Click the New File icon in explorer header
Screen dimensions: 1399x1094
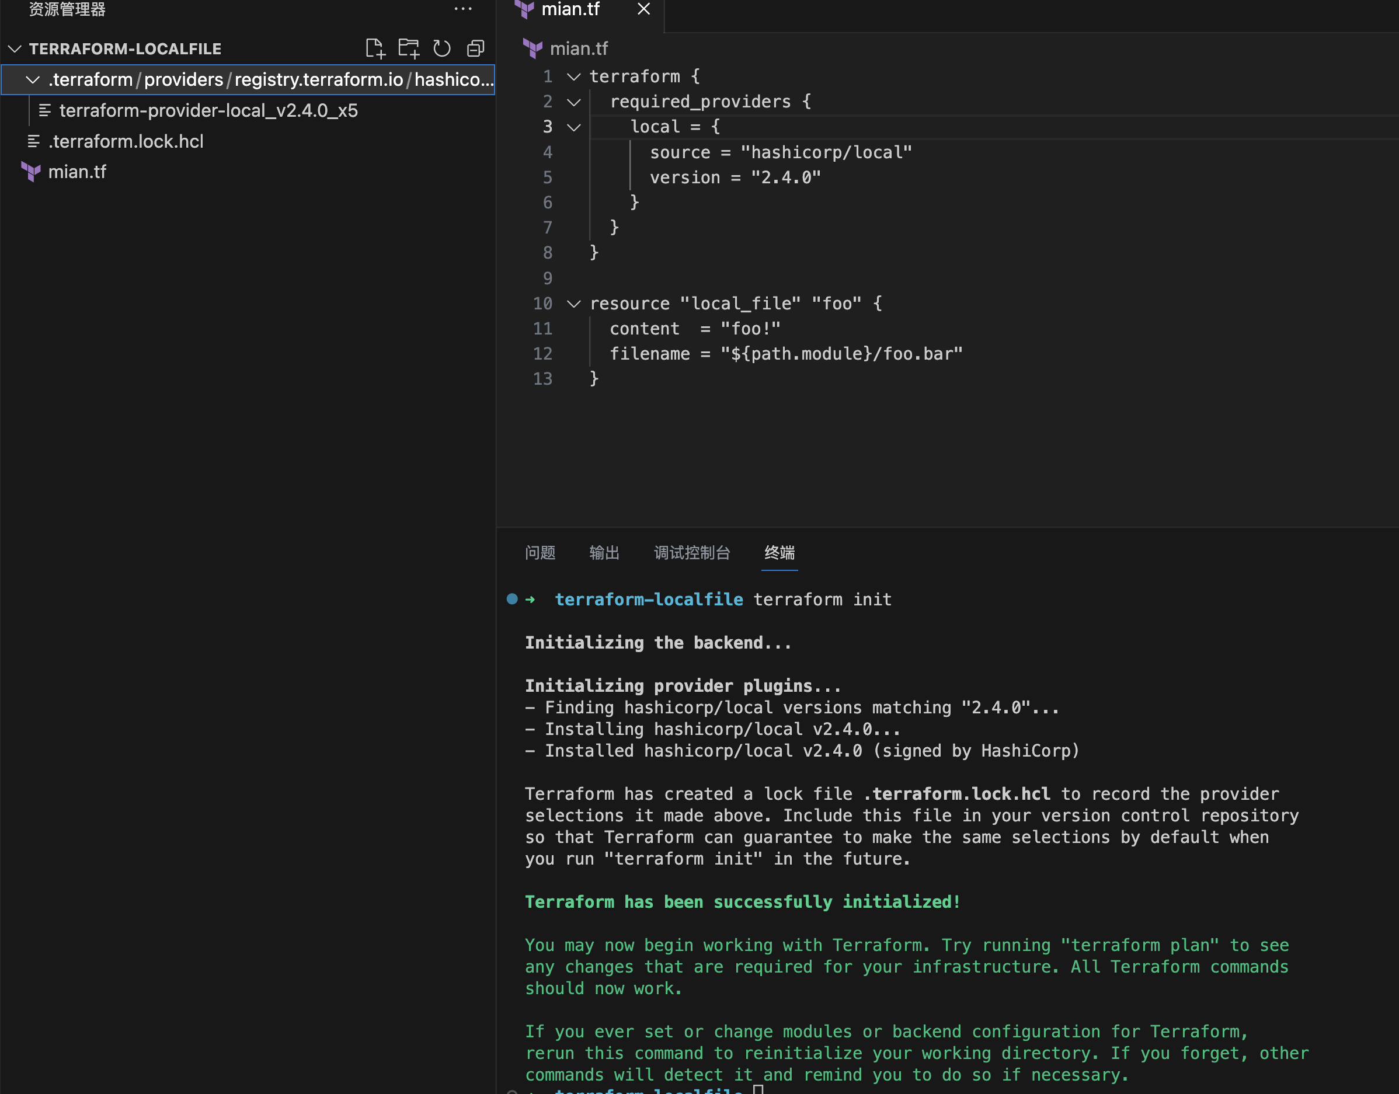(375, 48)
